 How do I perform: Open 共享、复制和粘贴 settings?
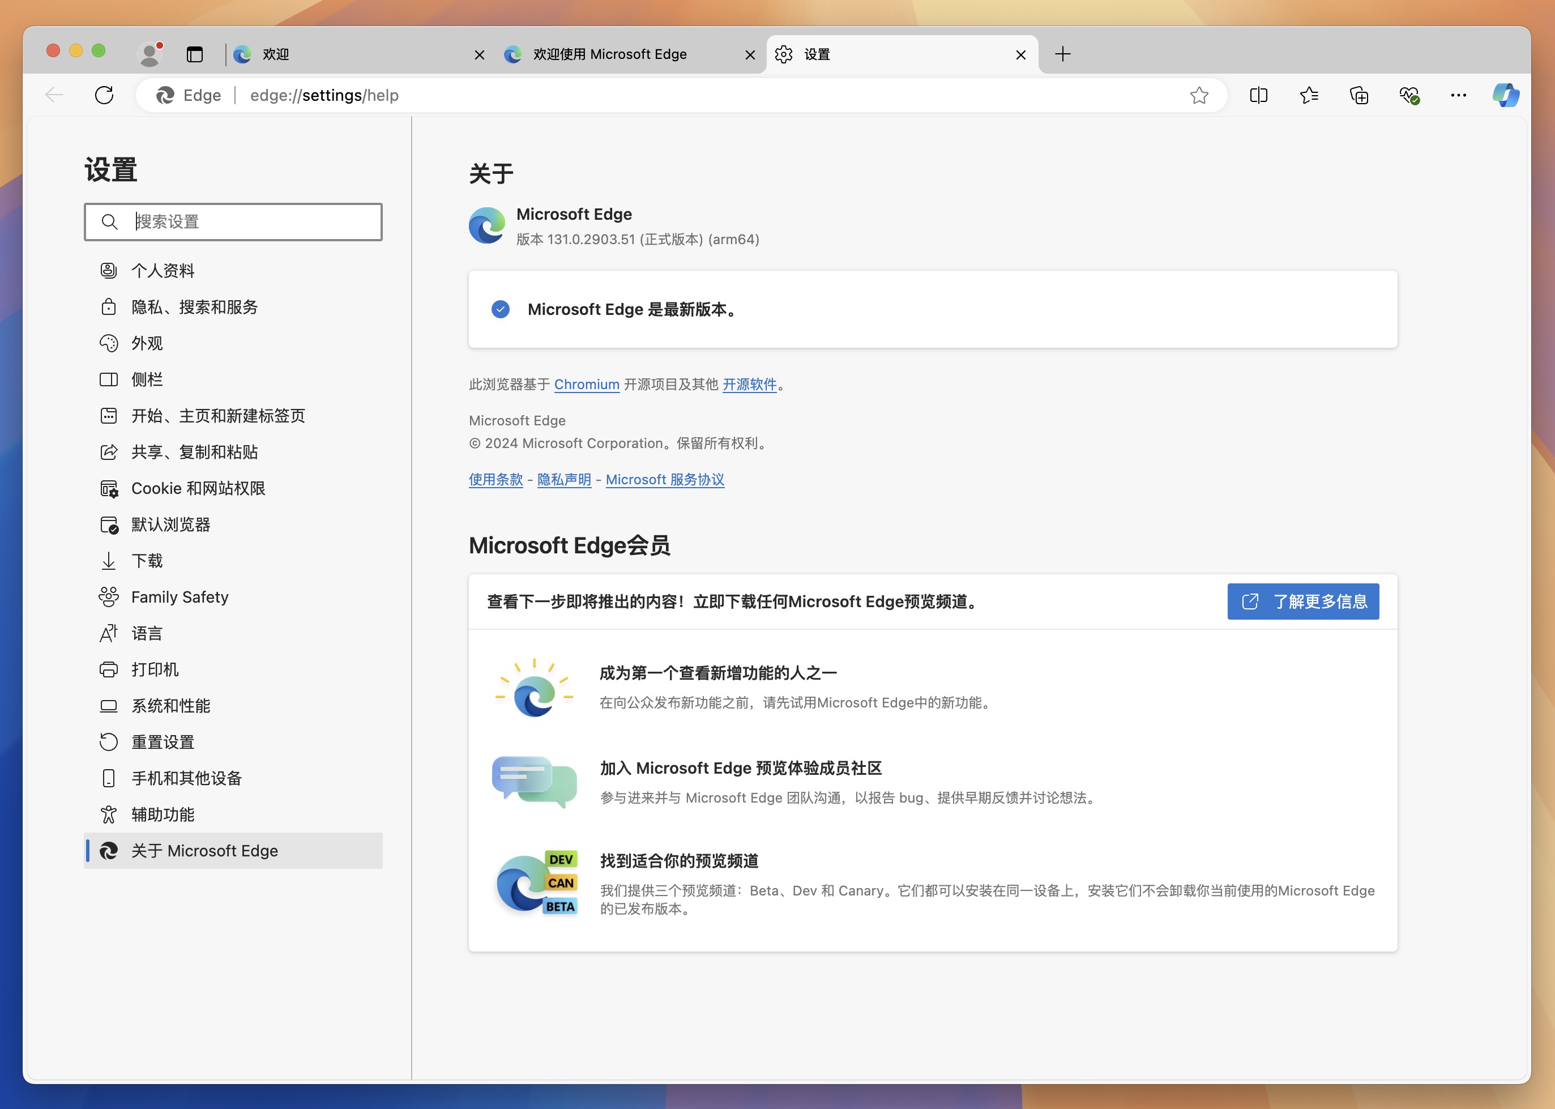click(x=233, y=451)
